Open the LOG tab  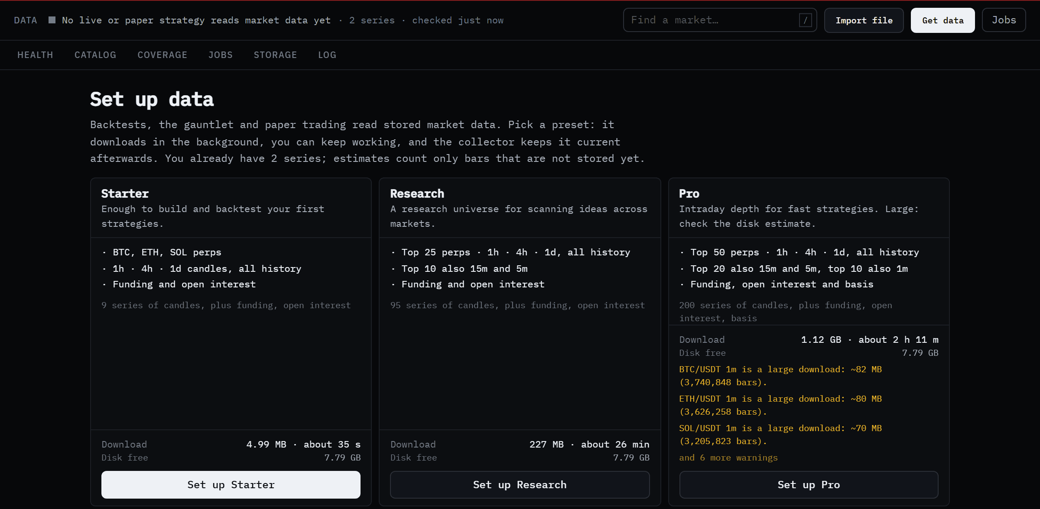[x=327, y=55]
